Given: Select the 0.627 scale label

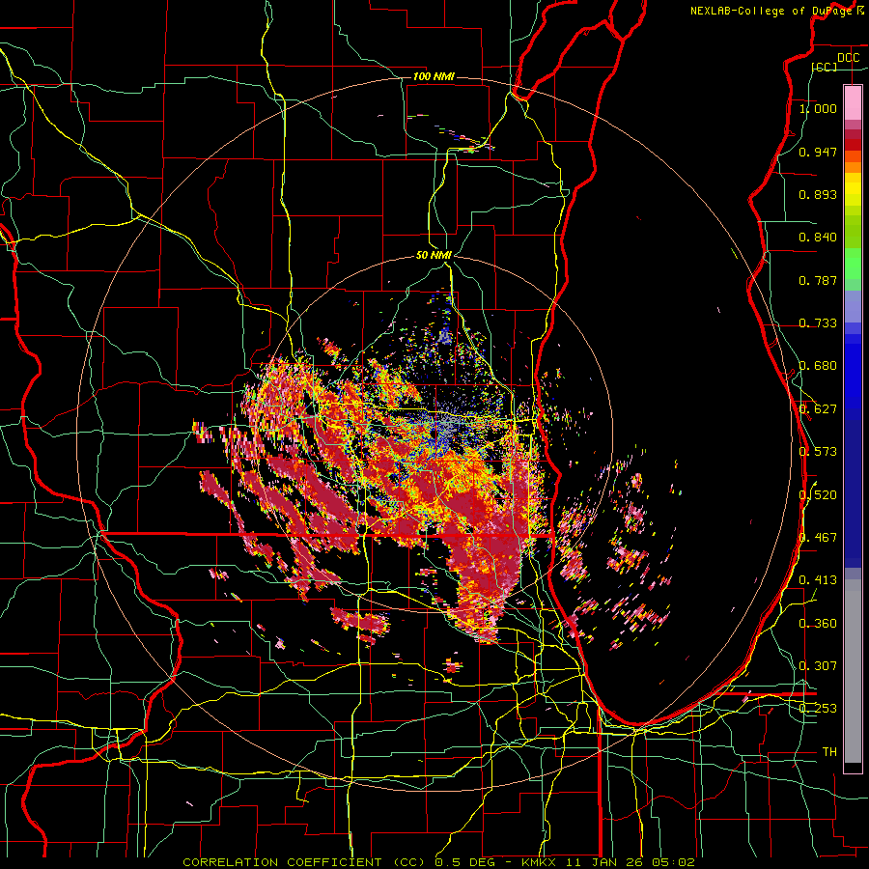Looking at the screenshot, I should (x=818, y=409).
